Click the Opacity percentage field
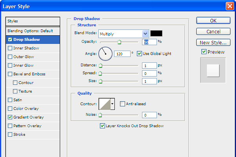The image size is (236, 157). [149, 42]
